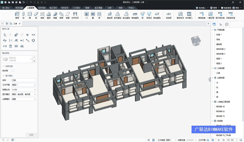Select the 屋顶 roof tool
This screenshot has height=142, width=244.
[49, 15]
